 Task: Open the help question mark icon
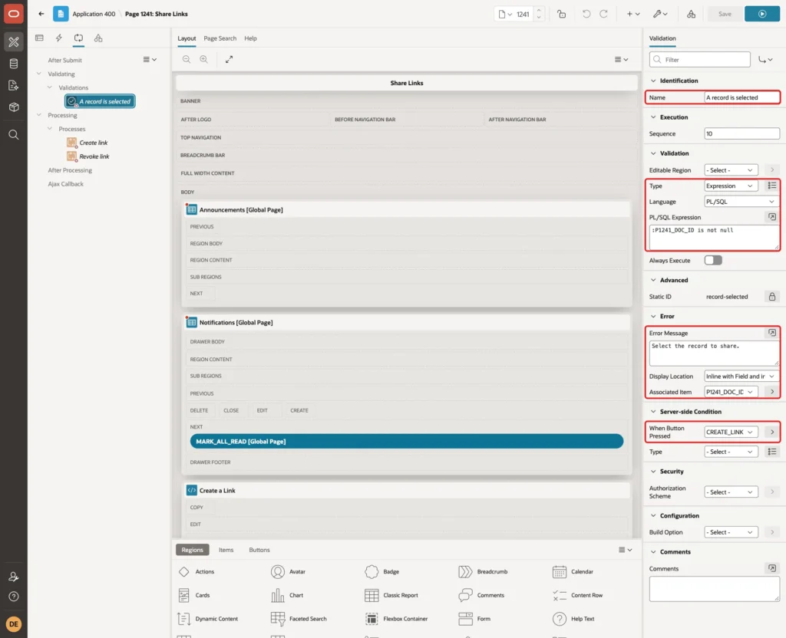(x=14, y=597)
